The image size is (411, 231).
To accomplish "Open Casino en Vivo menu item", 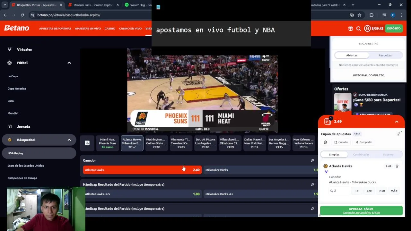I will pos(130,29).
